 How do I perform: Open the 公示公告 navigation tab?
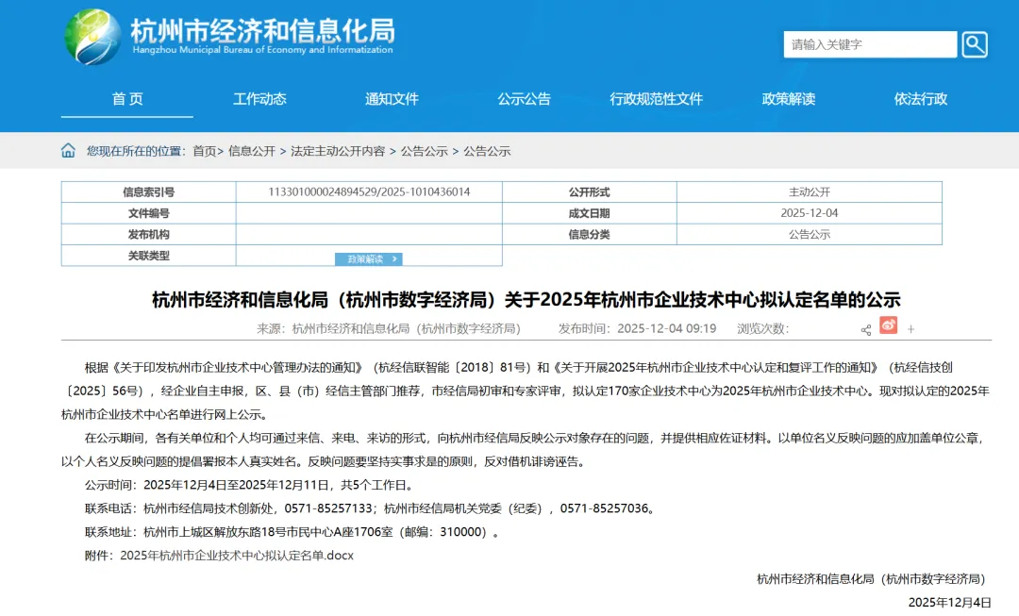click(x=524, y=99)
